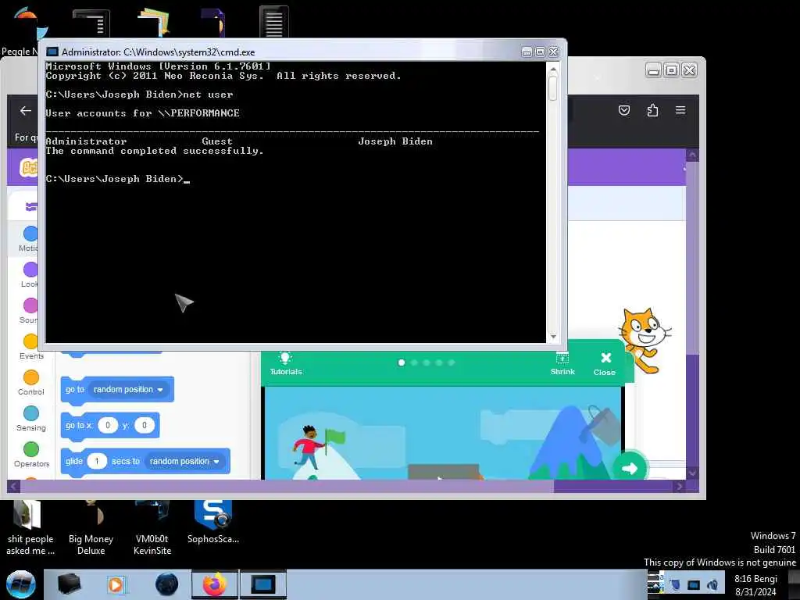Open the Firefox hamburger menu
800x600 pixels.
coord(680,110)
